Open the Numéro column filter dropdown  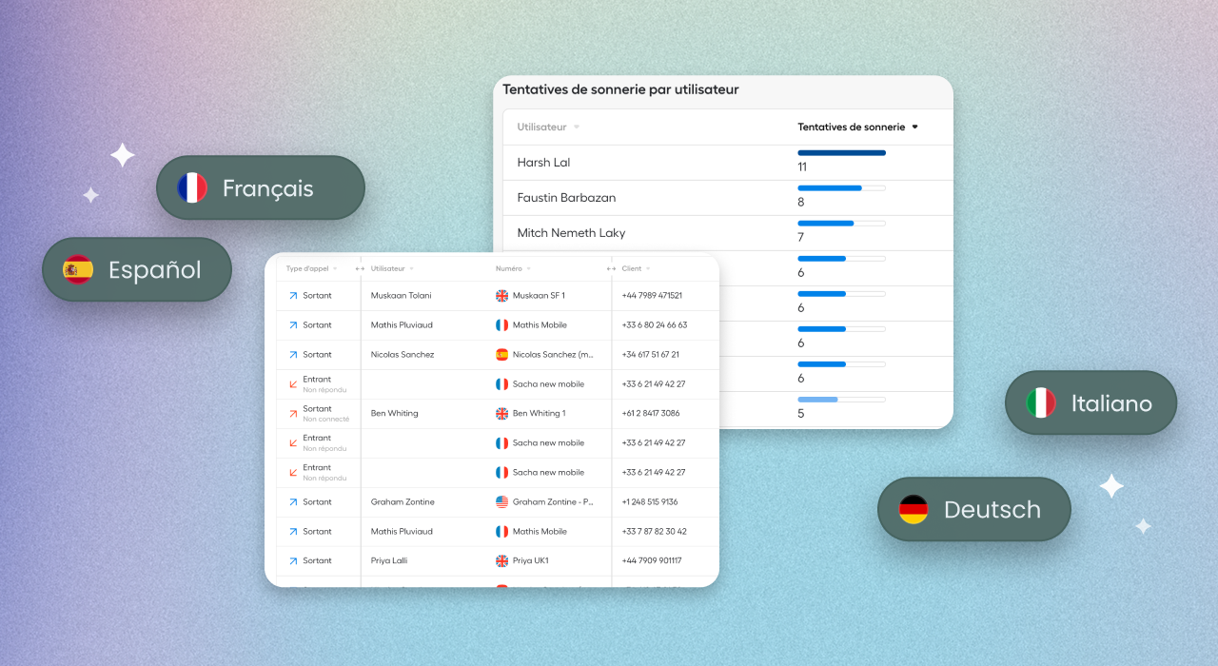pos(529,269)
